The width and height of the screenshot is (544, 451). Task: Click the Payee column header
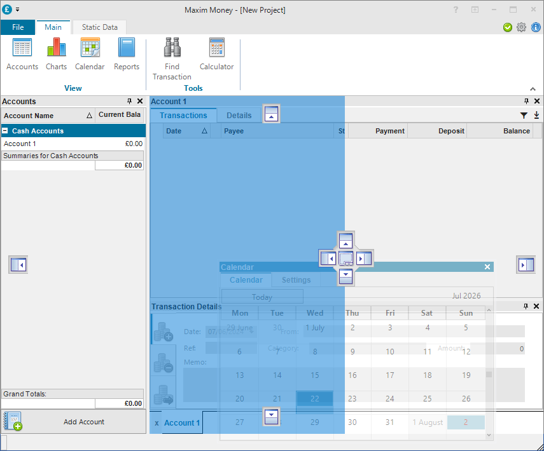[277, 131]
